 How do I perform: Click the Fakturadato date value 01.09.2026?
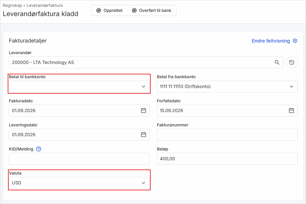(23, 111)
